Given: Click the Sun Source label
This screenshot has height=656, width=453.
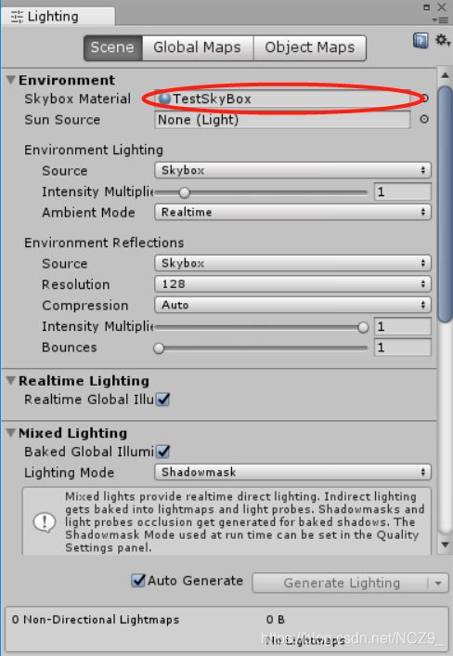Looking at the screenshot, I should click(62, 120).
